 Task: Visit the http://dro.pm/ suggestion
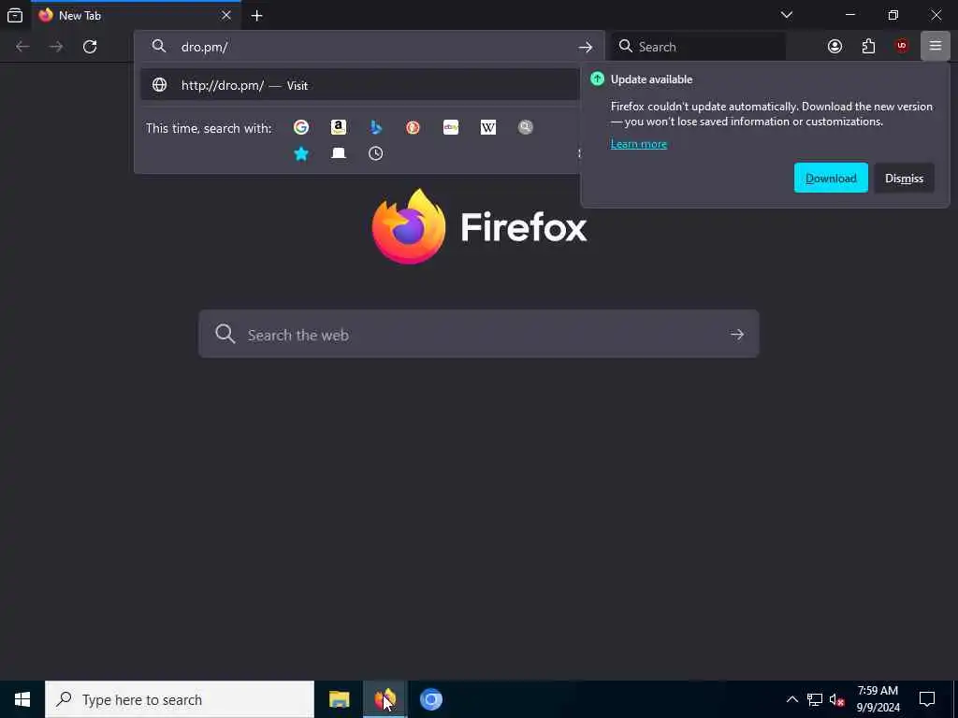(360, 85)
